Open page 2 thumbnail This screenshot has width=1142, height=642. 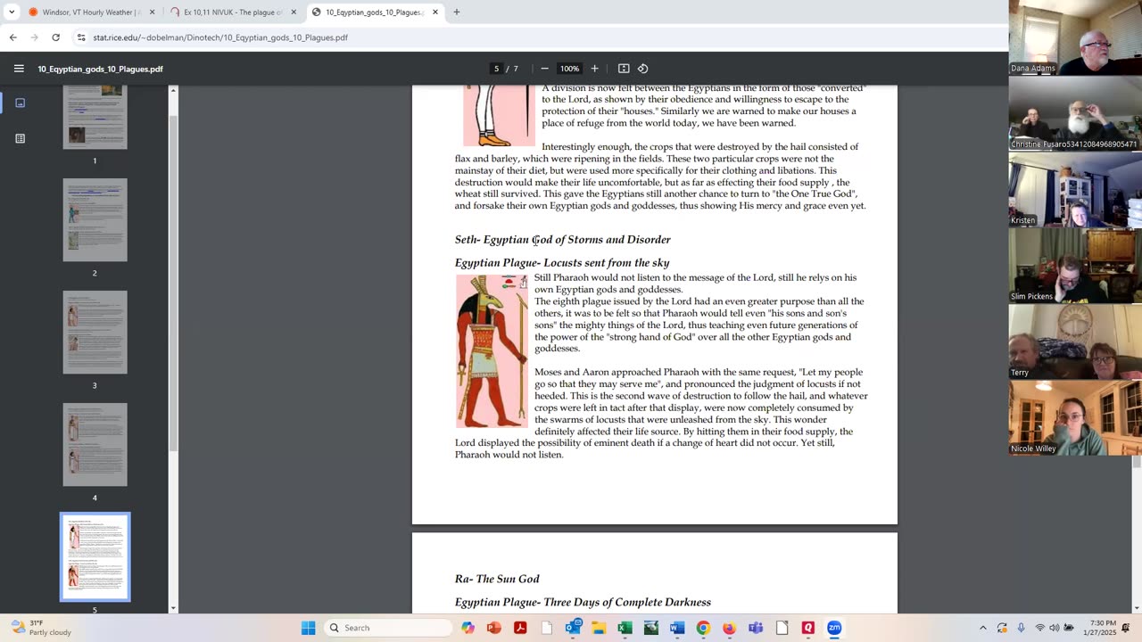click(x=95, y=220)
